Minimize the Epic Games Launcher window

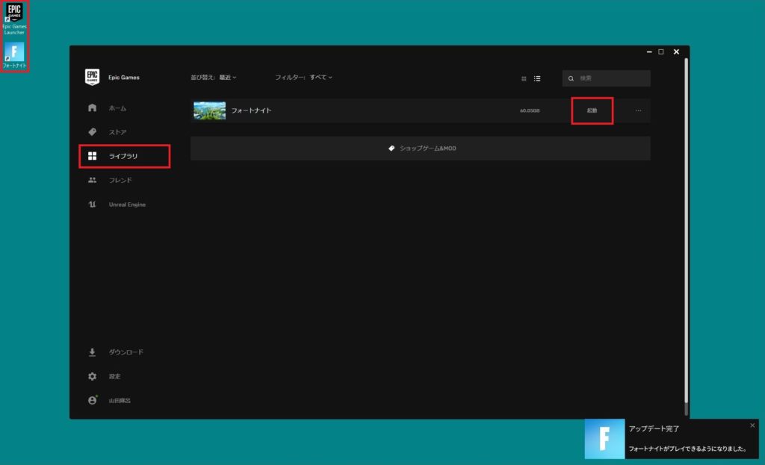(x=649, y=52)
